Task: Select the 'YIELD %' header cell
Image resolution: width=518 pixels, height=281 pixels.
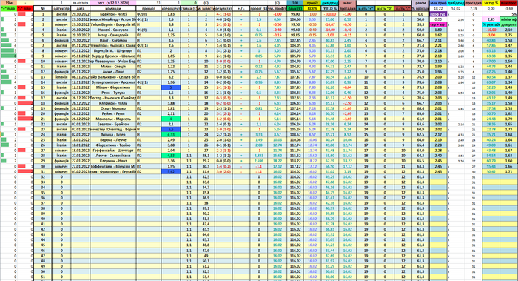Action: (330, 8)
